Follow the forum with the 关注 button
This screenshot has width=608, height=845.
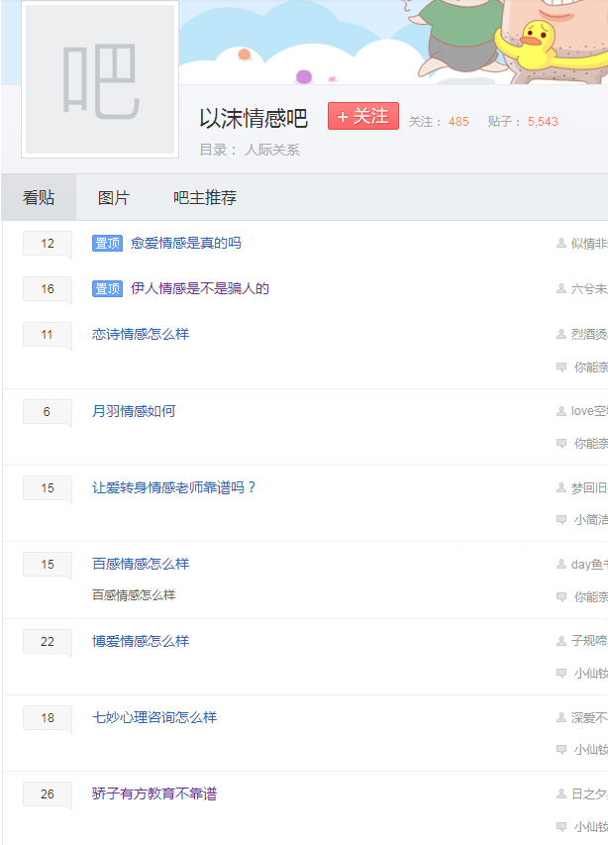click(x=363, y=116)
